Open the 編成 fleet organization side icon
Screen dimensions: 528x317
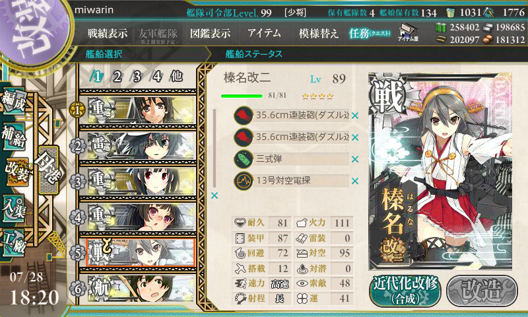click(x=14, y=102)
